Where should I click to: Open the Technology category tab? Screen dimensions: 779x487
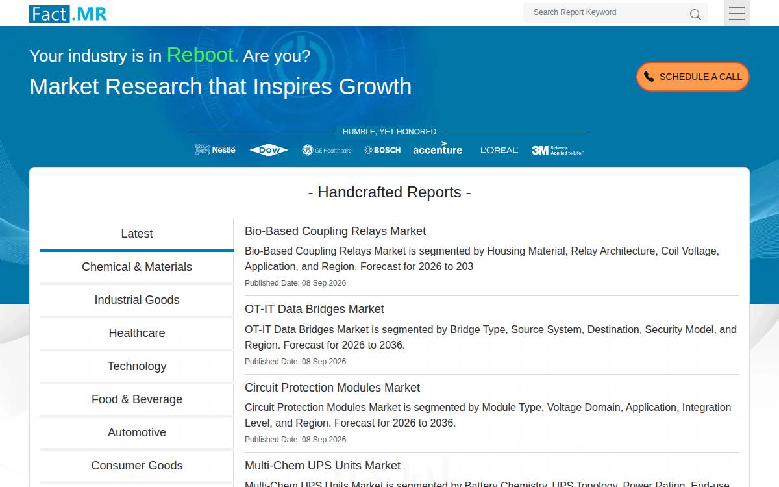tap(137, 366)
